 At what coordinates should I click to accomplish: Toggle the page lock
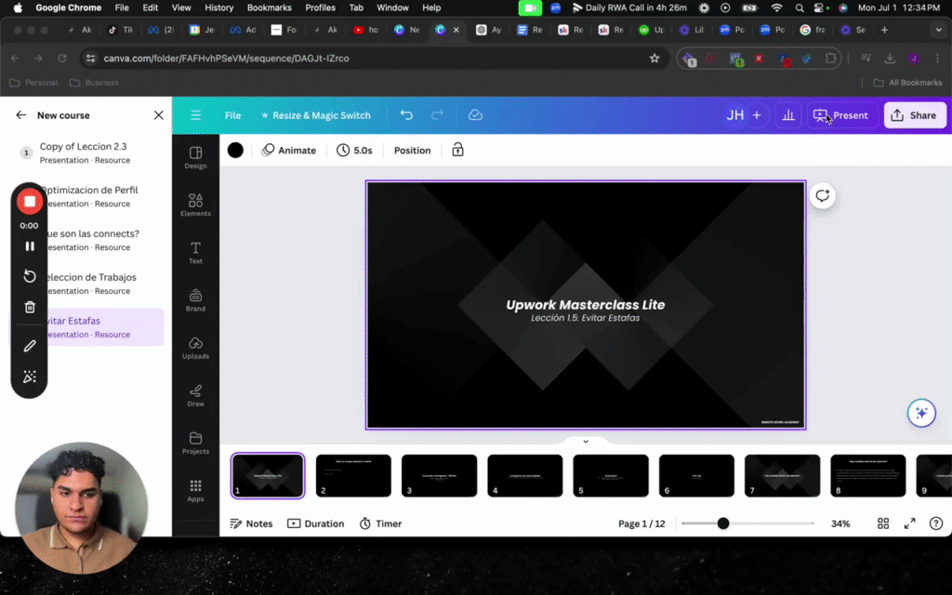click(457, 150)
